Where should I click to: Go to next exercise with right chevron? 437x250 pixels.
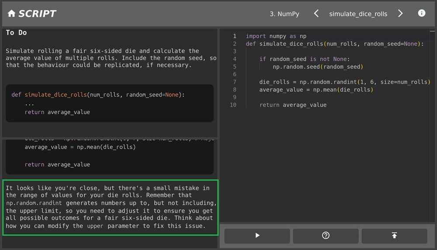point(400,14)
